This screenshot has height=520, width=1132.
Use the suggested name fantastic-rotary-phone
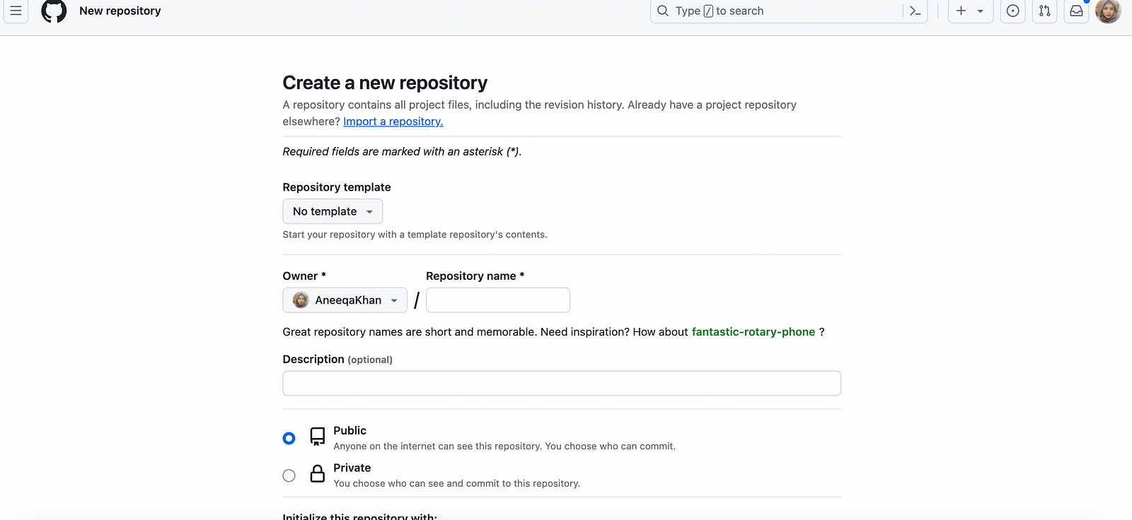[x=753, y=332]
